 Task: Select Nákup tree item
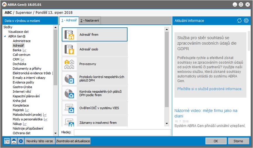17,124
